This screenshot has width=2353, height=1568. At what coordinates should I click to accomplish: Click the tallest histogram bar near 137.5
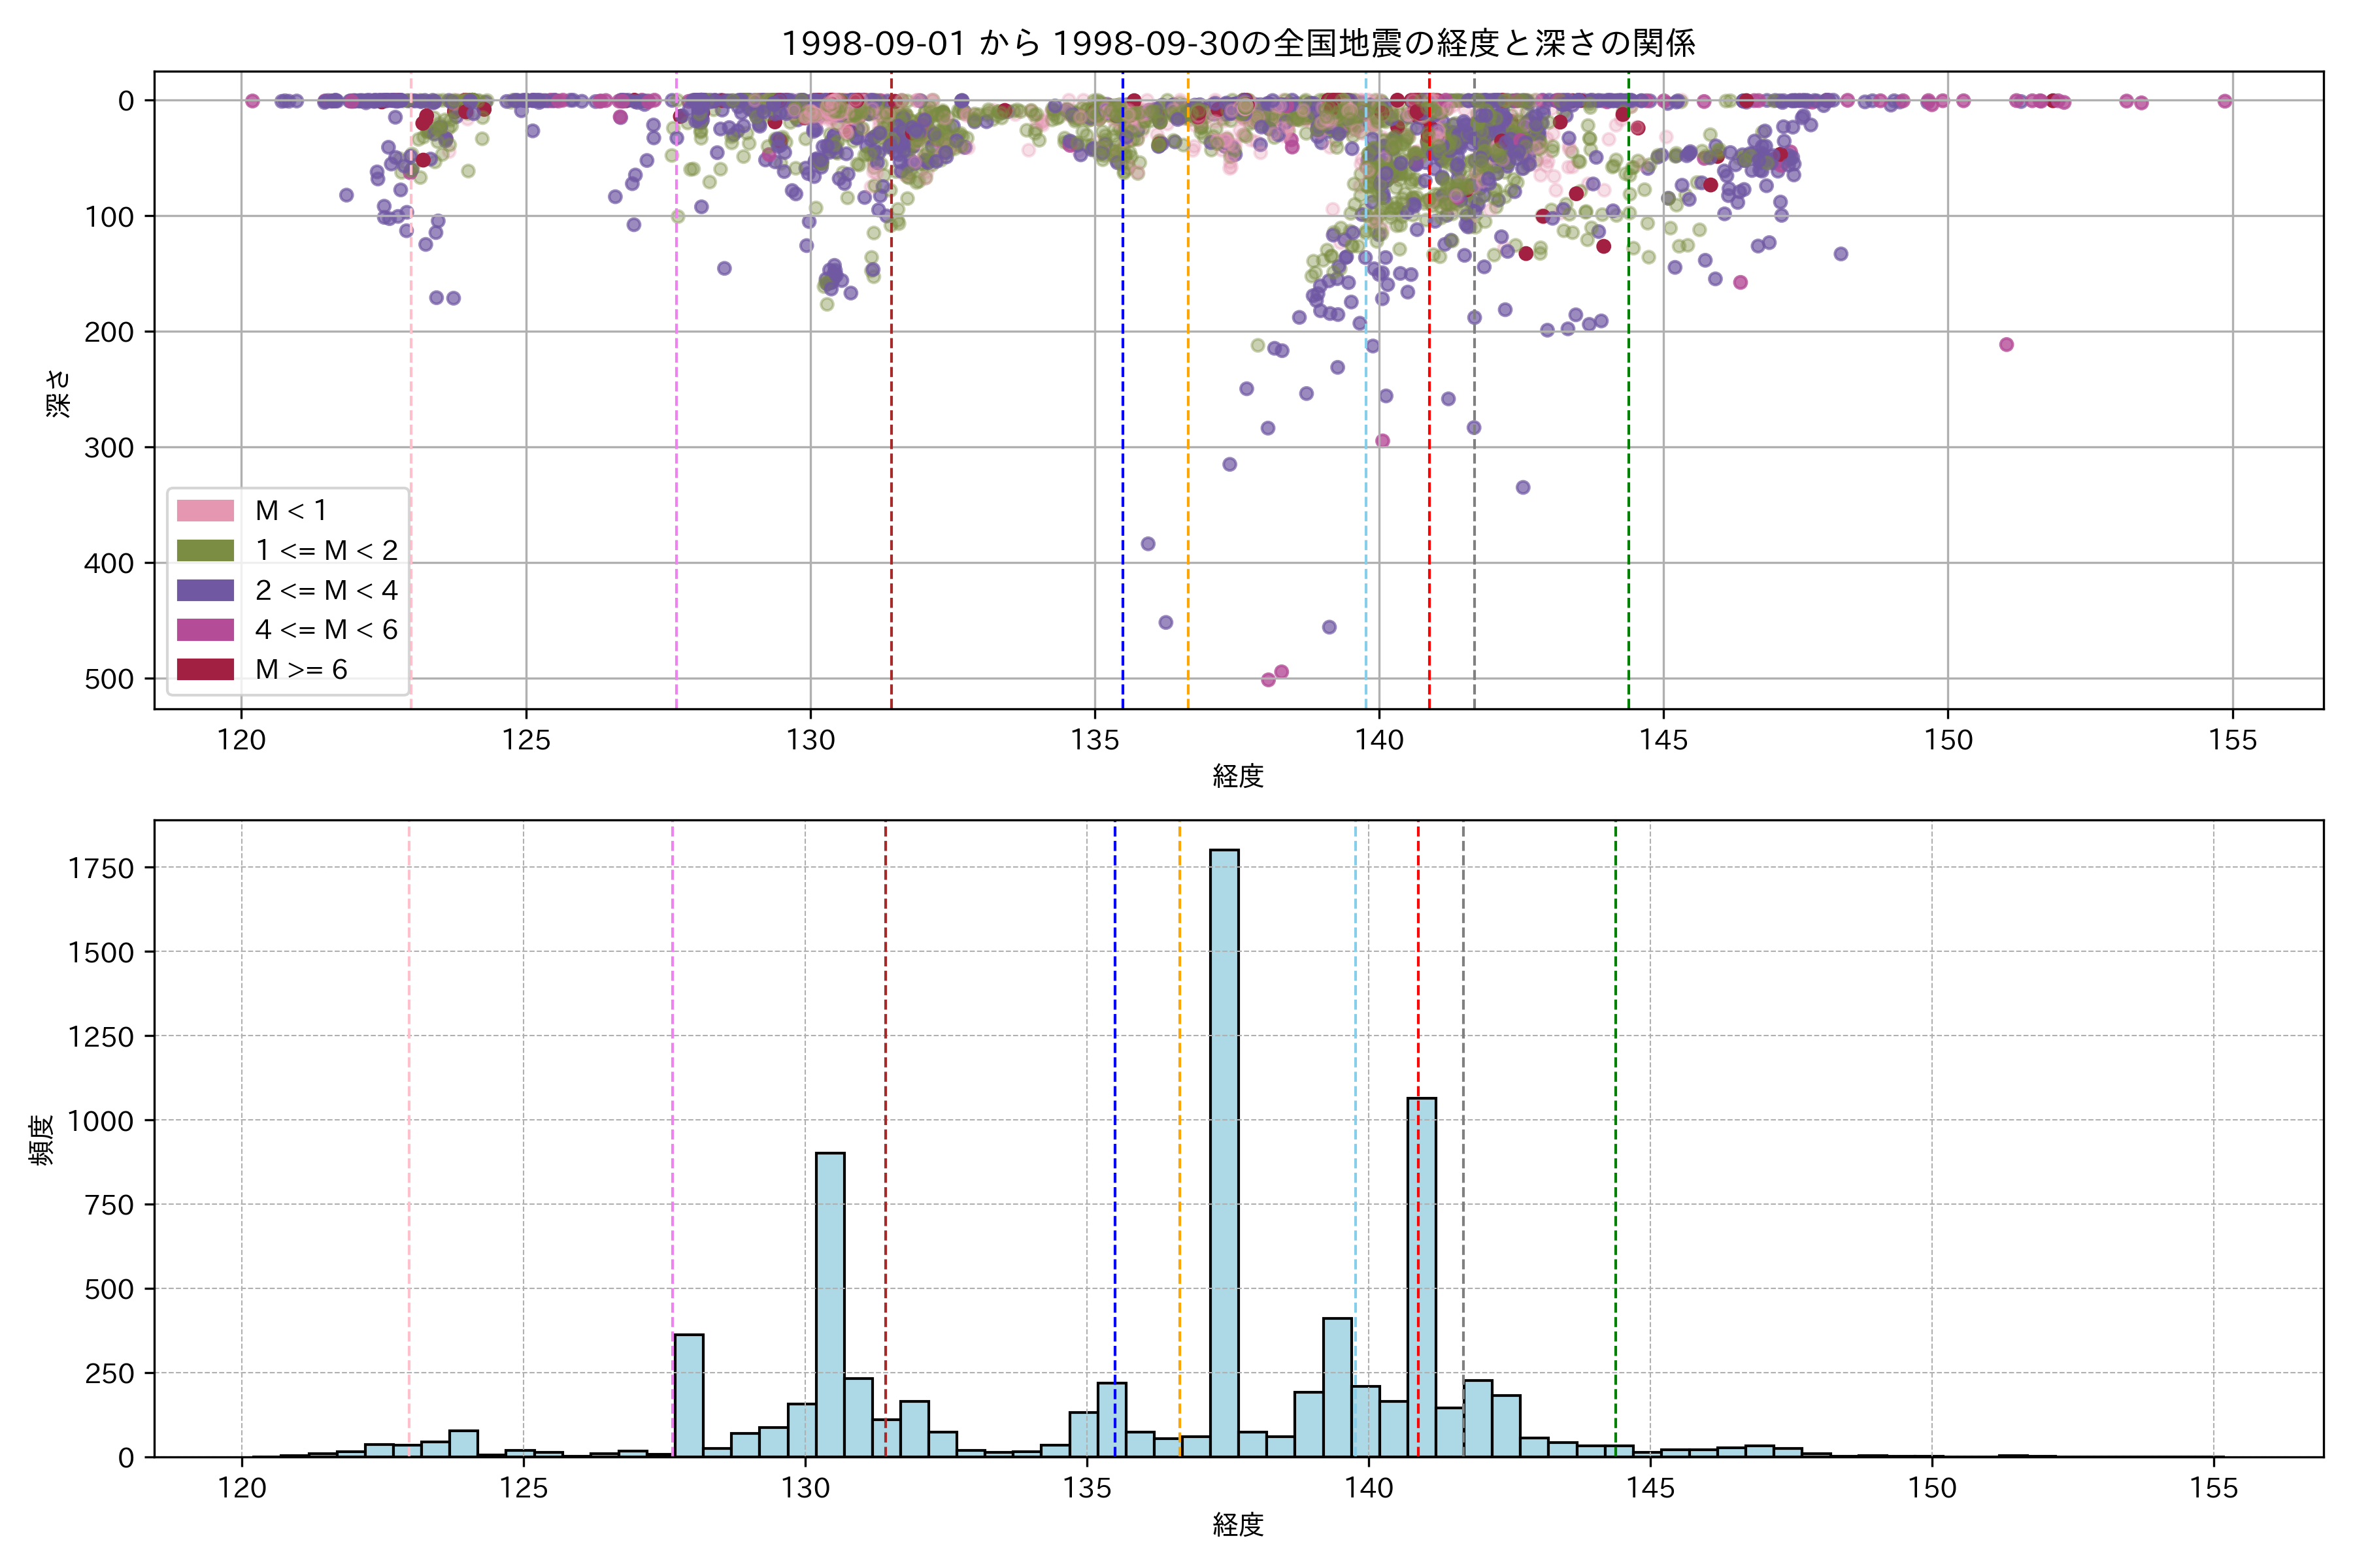(x=1224, y=1150)
